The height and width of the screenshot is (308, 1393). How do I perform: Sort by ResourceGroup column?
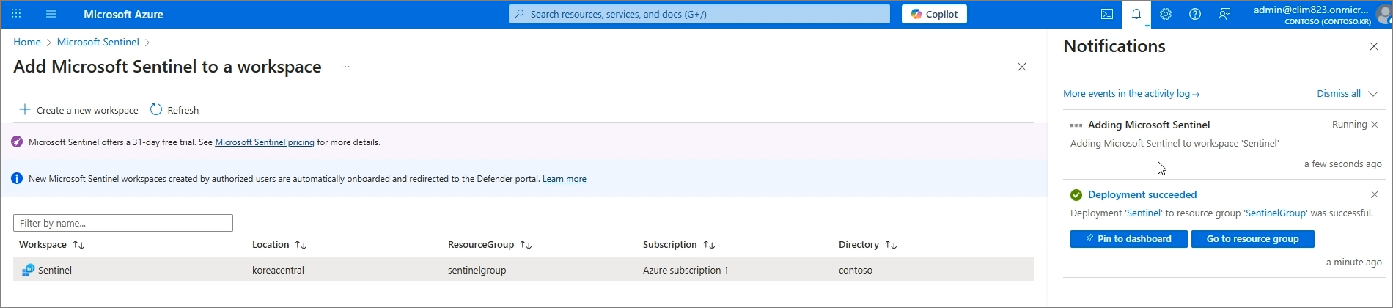(490, 245)
